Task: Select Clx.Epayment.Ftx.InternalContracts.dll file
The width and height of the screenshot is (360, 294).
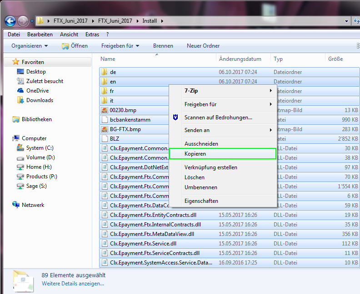Action: (230, 225)
